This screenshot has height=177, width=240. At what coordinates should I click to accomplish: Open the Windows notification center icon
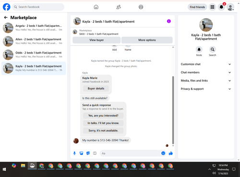[x=234, y=169]
